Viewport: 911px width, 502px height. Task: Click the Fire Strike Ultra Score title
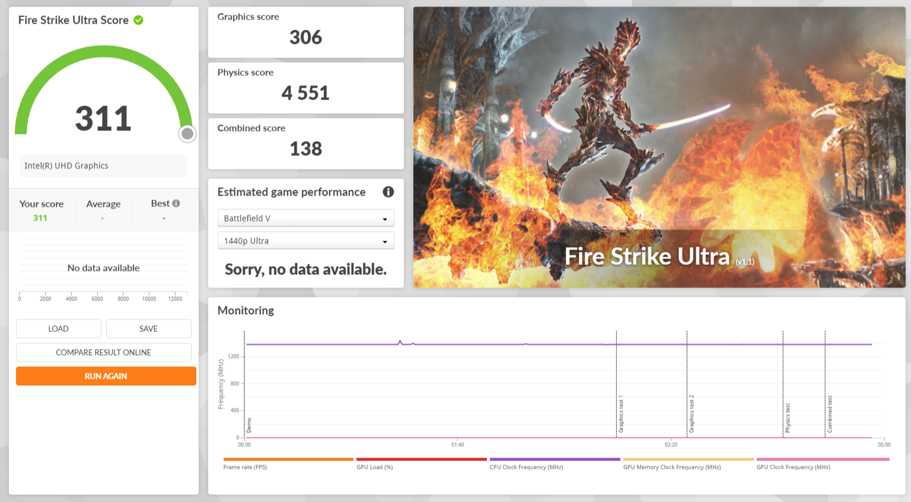(x=74, y=20)
